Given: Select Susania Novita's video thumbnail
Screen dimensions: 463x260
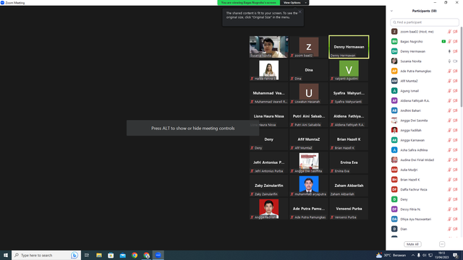Looking at the screenshot, I should point(268,47).
